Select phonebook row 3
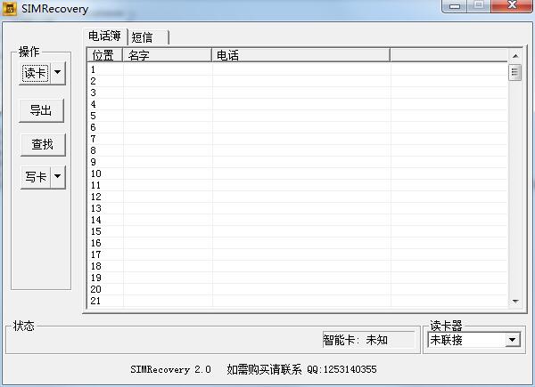 click(x=298, y=93)
